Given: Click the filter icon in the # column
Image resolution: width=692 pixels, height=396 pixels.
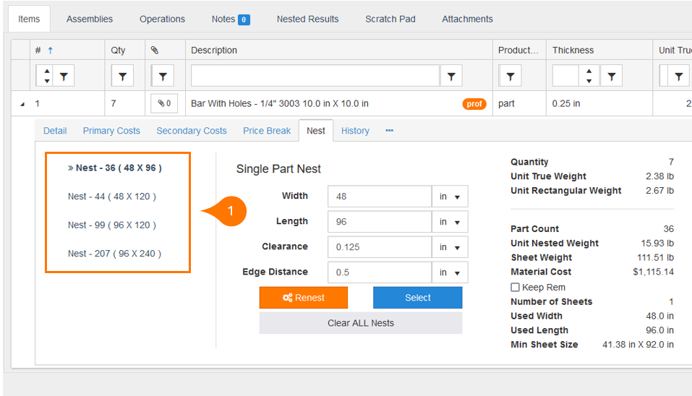Looking at the screenshot, I should 64,76.
